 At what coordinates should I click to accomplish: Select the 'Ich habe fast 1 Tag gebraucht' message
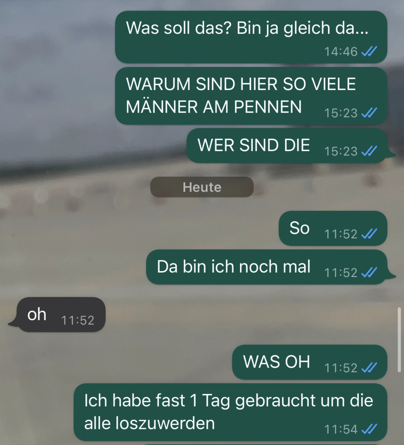pyautogui.click(x=230, y=412)
